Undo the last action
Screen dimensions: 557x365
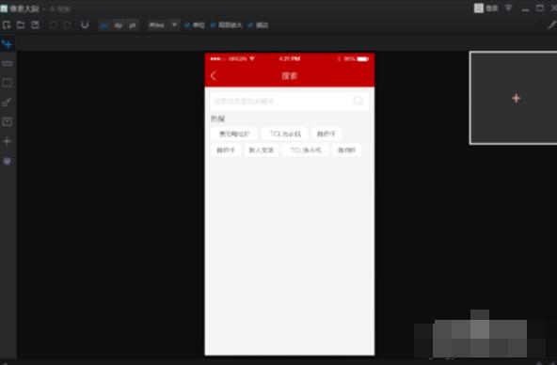coord(54,24)
